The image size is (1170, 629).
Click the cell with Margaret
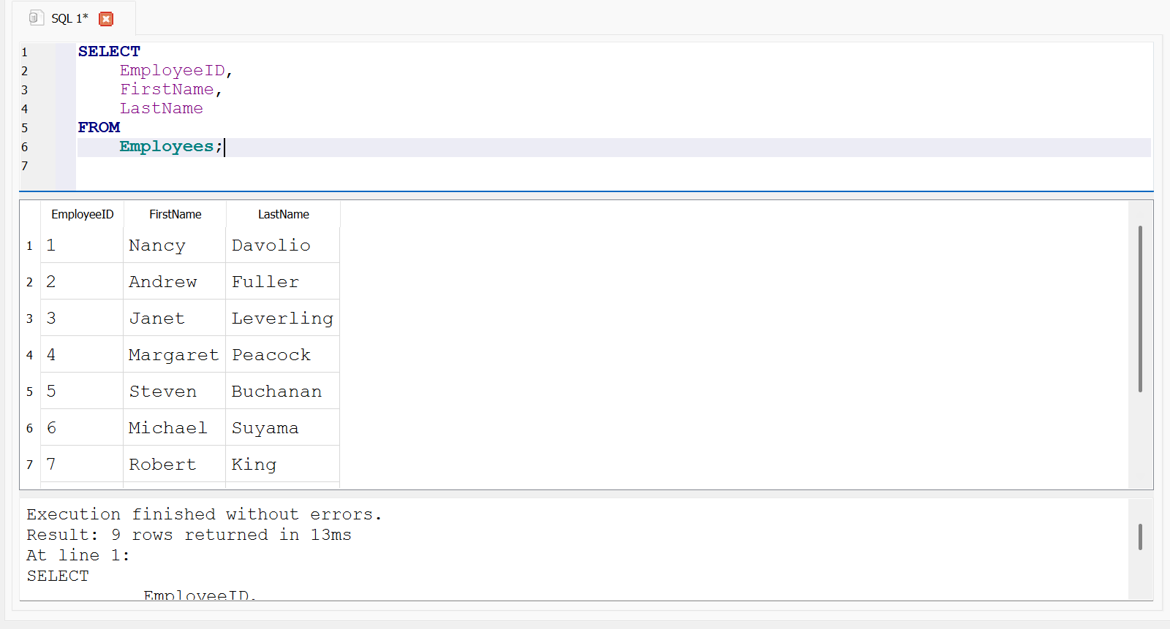pyautogui.click(x=173, y=355)
